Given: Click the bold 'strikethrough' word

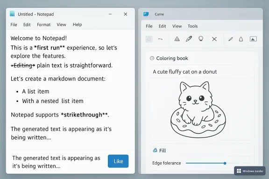Looking at the screenshot, I should click(x=85, y=115).
